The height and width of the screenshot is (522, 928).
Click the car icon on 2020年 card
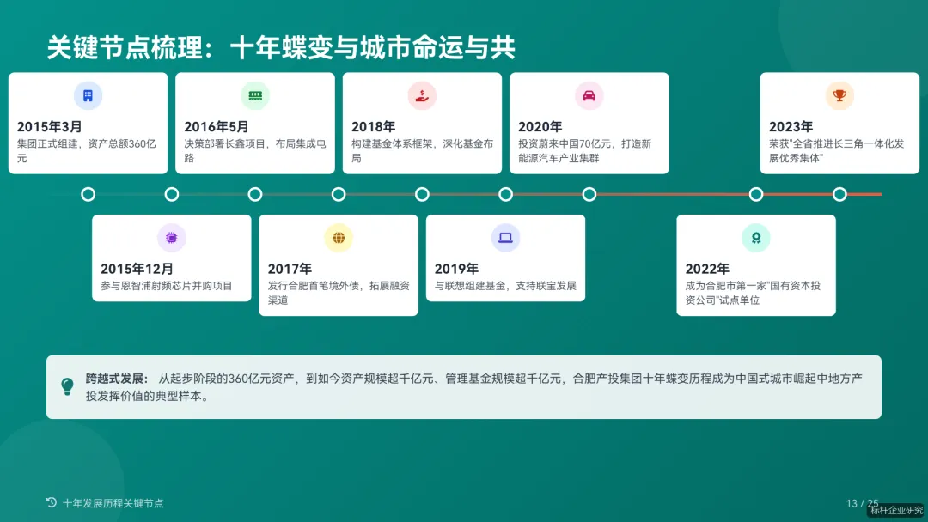pyautogui.click(x=589, y=96)
